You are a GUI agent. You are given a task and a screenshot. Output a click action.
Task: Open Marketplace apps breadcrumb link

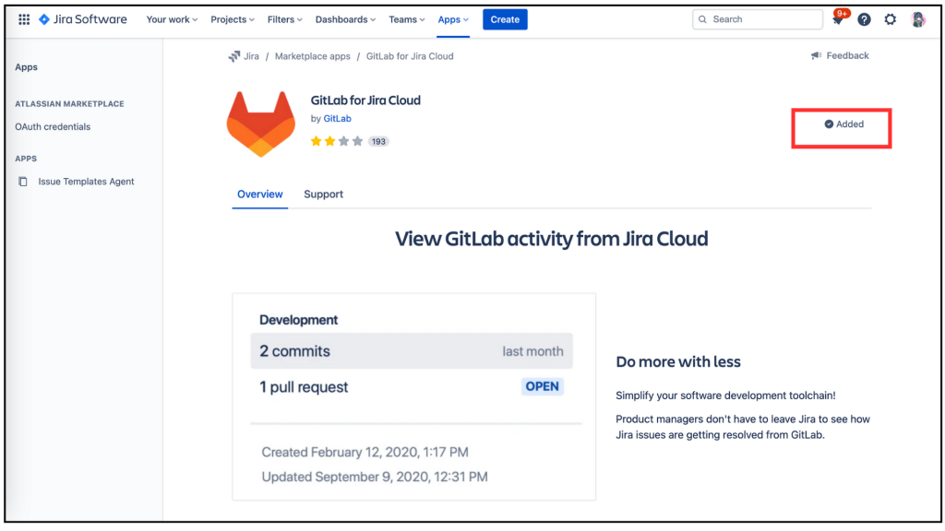point(312,56)
